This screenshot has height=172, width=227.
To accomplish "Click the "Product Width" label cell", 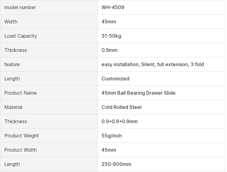I will pyautogui.click(x=21, y=150).
